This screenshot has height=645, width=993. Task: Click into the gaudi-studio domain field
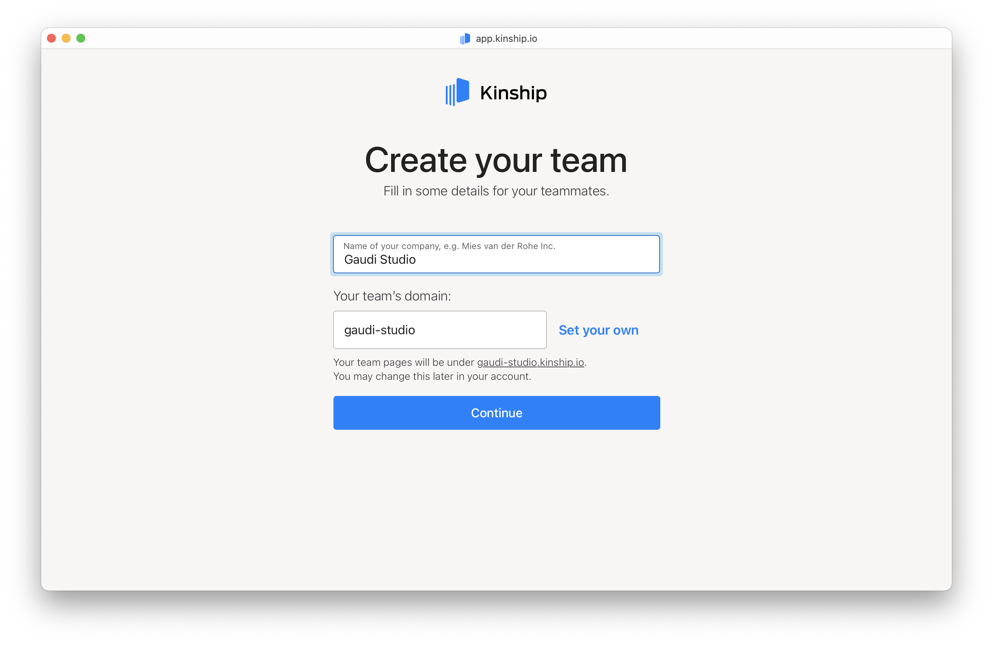click(x=440, y=329)
